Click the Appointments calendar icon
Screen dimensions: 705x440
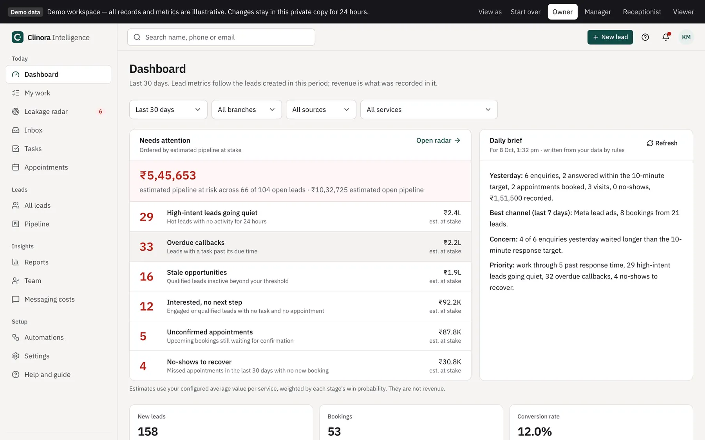click(16, 167)
